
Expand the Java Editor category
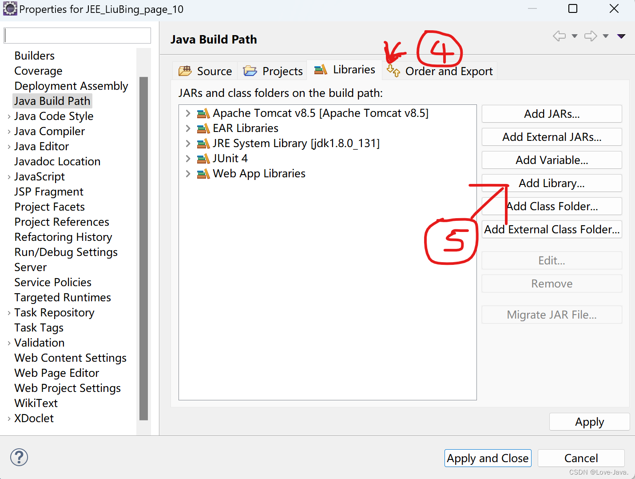point(9,147)
